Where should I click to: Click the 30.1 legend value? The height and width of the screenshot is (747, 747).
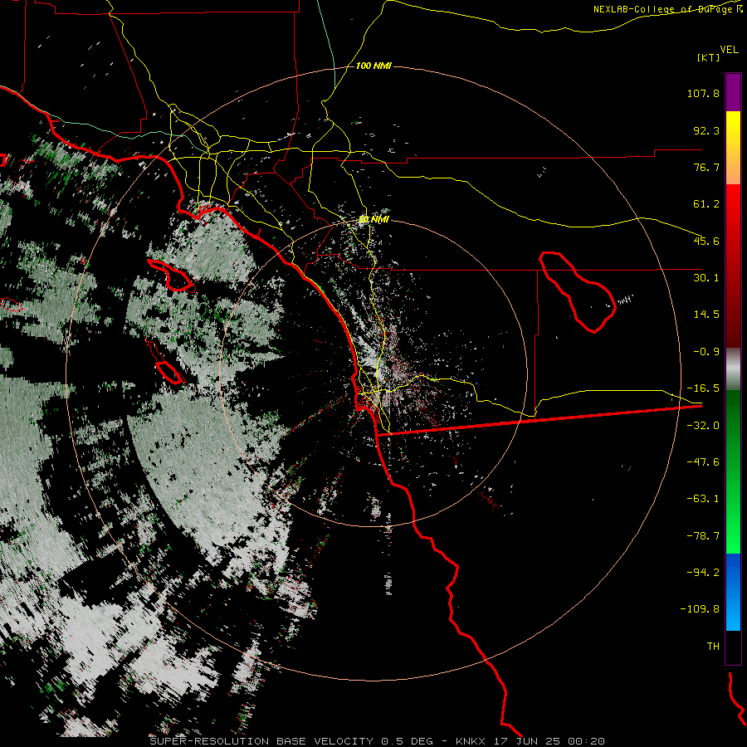[706, 278]
